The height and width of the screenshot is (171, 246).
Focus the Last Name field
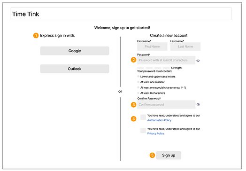185,47
